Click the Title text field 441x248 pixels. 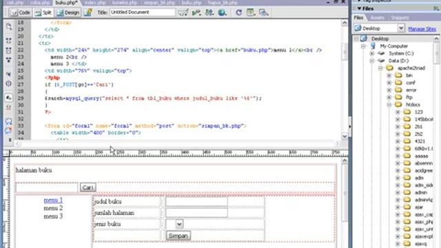point(143,12)
